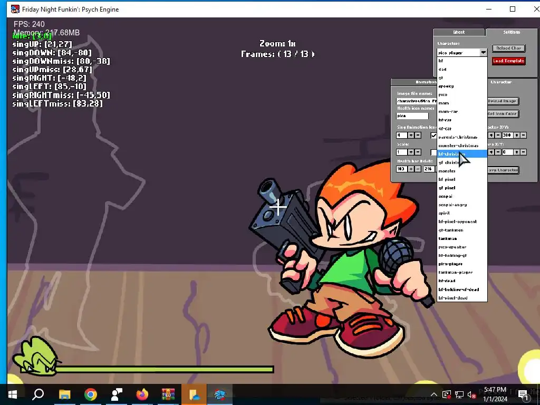Viewport: 540px width, 405px height.
Task: Decrease Sing Animation length with minus
Action: (418, 136)
